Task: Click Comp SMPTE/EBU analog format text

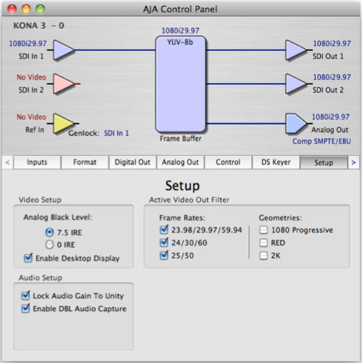Action: click(x=322, y=141)
